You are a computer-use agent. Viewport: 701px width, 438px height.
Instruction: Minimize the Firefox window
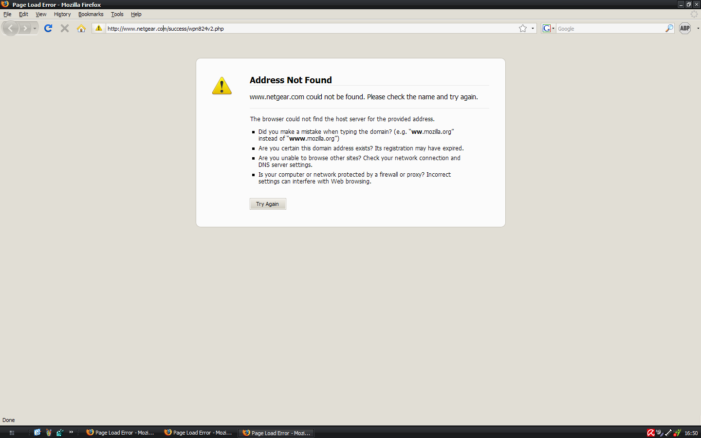pyautogui.click(x=681, y=4)
